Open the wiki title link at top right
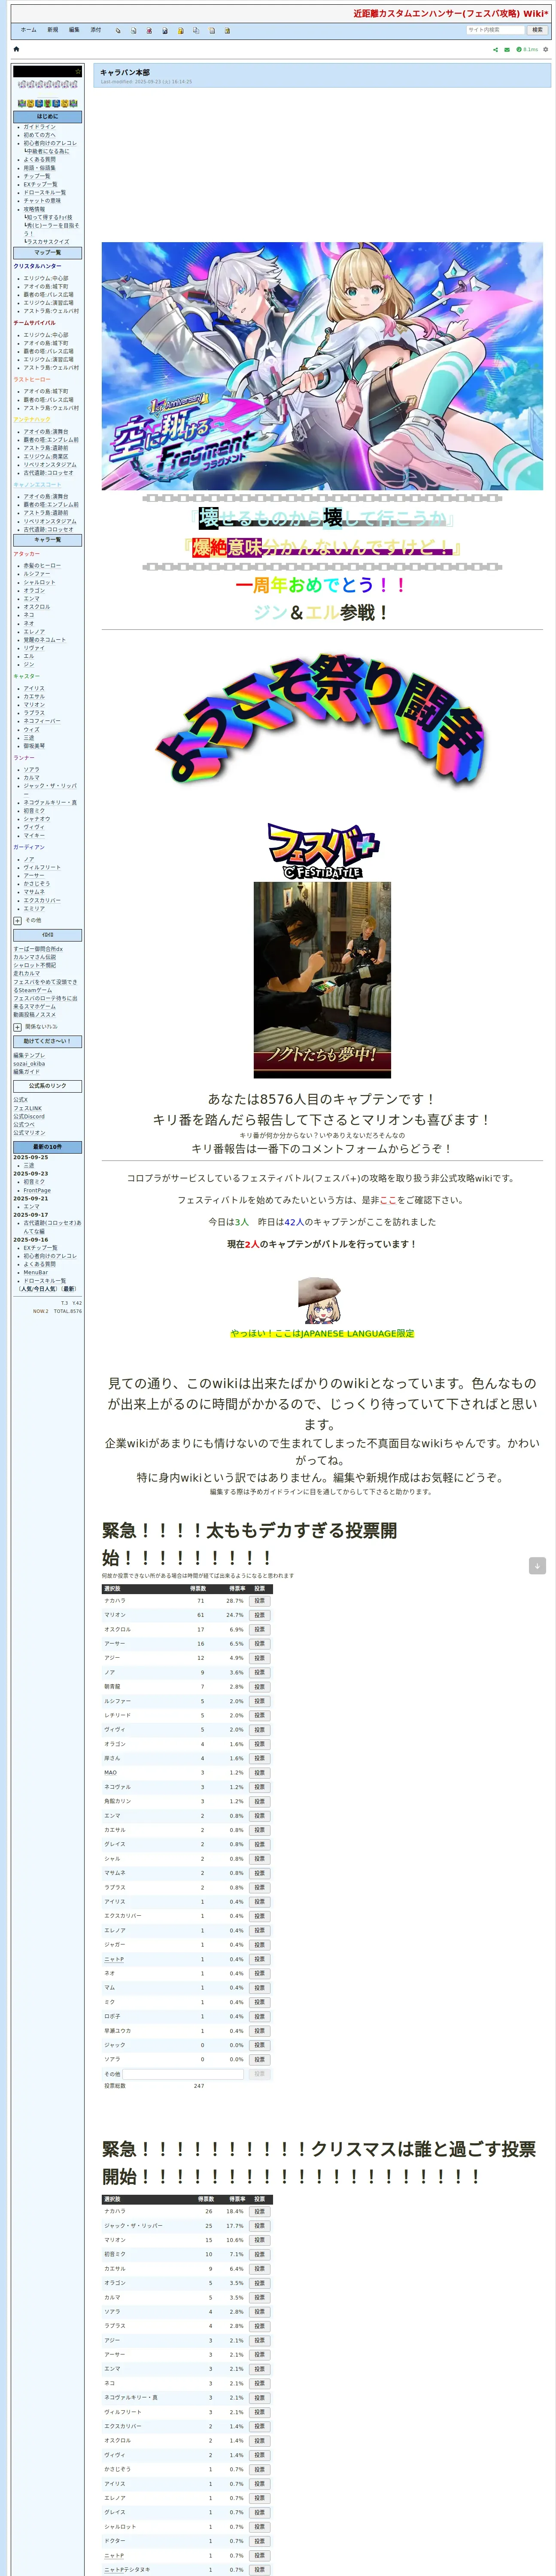 click(x=450, y=14)
